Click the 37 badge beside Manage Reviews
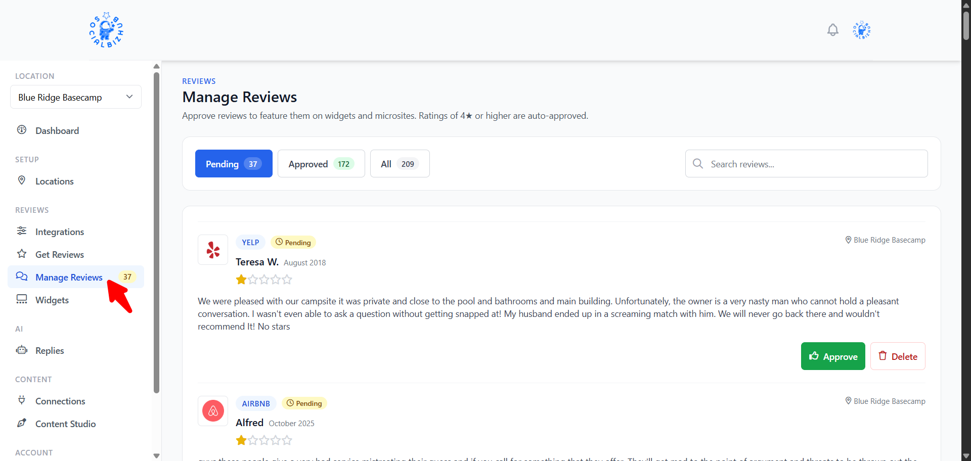Image resolution: width=971 pixels, height=461 pixels. [x=127, y=277]
